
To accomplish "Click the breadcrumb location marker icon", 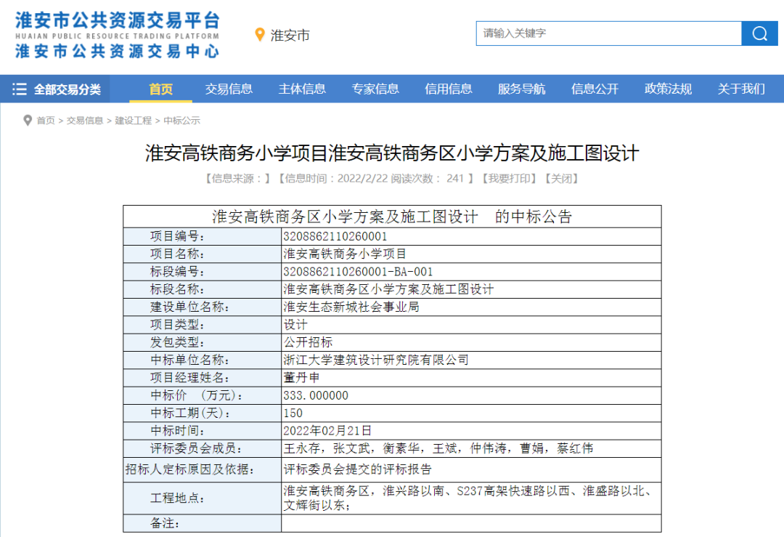I will tap(28, 121).
